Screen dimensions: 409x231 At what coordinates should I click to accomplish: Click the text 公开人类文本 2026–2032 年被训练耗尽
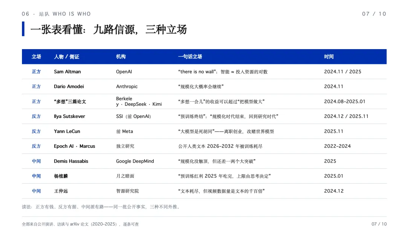[x=220, y=146]
